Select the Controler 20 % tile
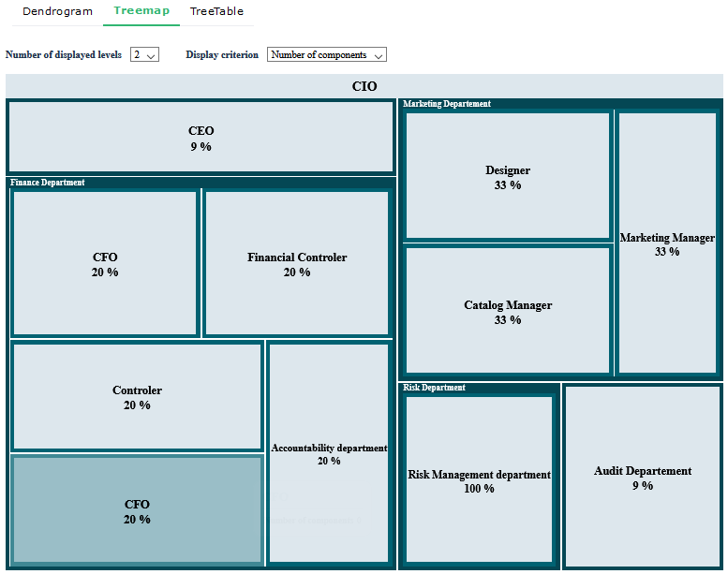This screenshot has width=728, height=574. tap(137, 397)
